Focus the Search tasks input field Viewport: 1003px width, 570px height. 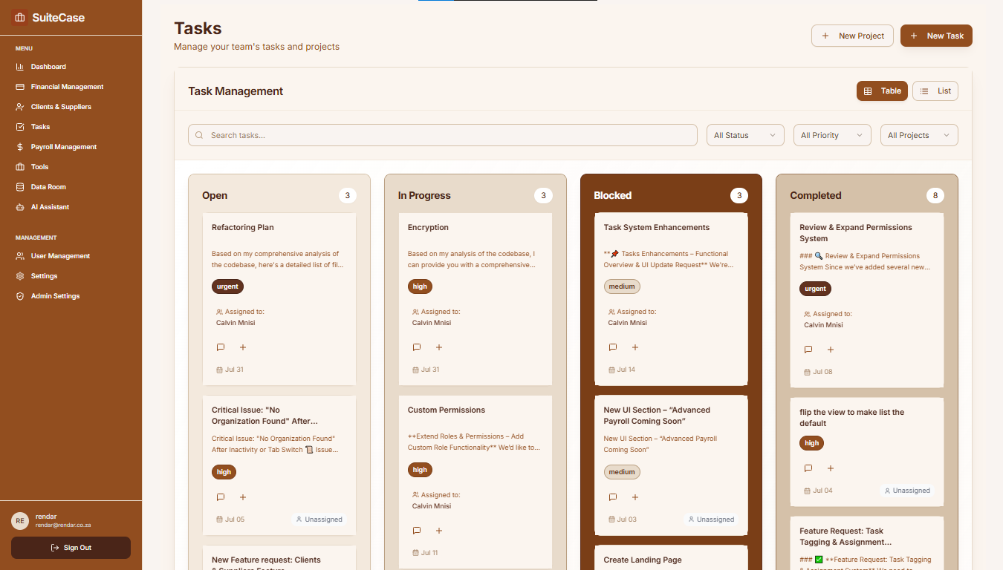(443, 135)
